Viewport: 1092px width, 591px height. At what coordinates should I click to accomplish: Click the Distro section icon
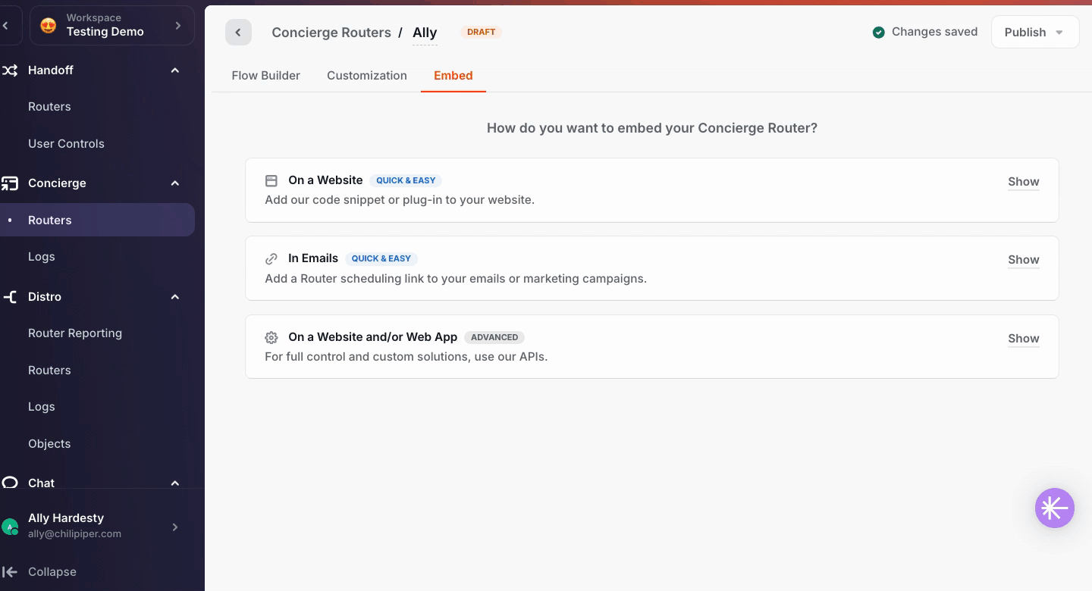[9, 297]
